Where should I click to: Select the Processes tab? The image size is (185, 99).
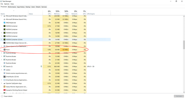4,7
